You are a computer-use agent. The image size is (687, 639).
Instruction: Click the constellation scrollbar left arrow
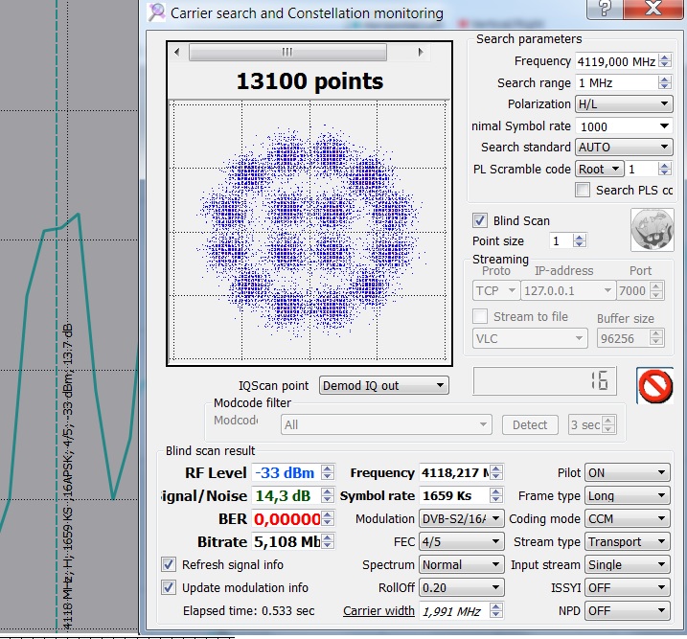pyautogui.click(x=177, y=52)
